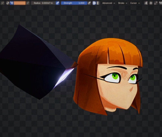Select the Subtract brush direction button
The height and width of the screenshot is (137, 162).
pyautogui.click(x=98, y=3)
